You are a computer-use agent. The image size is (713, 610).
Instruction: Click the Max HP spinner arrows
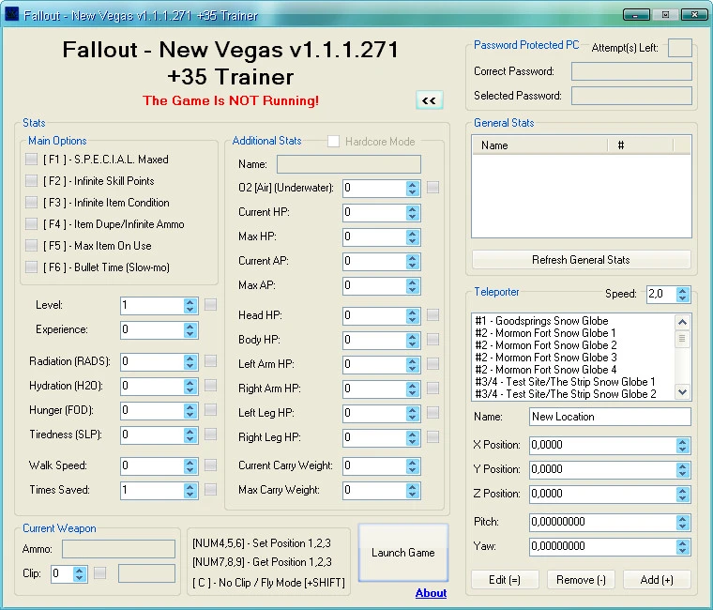click(x=413, y=237)
